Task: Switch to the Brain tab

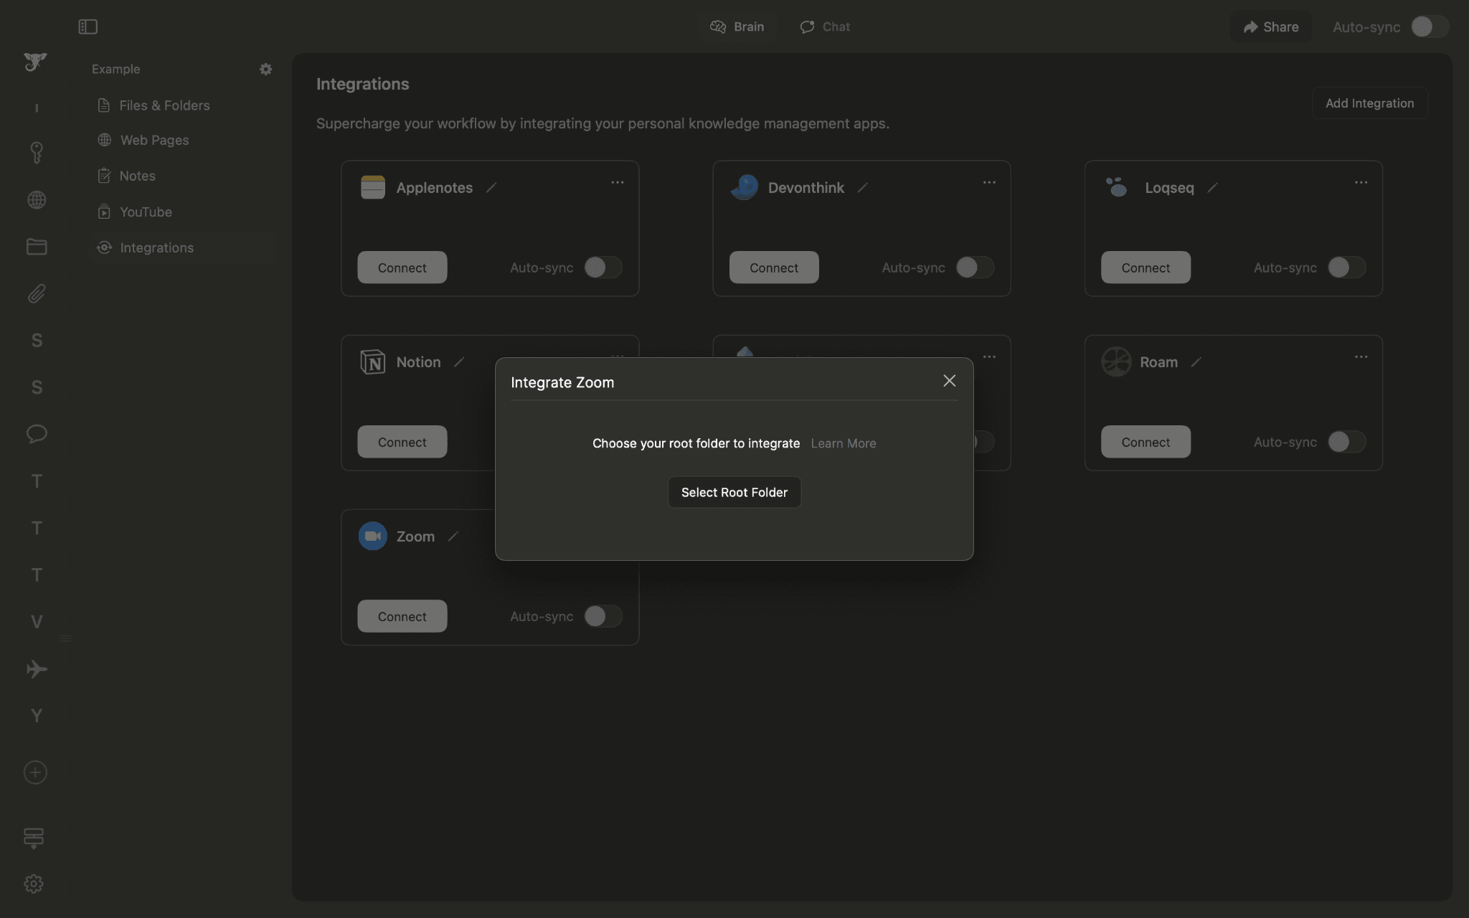Action: pyautogui.click(x=738, y=27)
